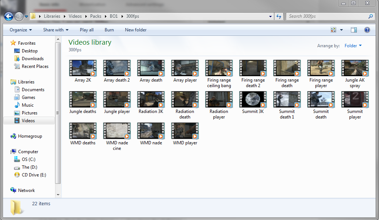Click The (D:) drive icon
The image size is (379, 220).
click(x=17, y=168)
